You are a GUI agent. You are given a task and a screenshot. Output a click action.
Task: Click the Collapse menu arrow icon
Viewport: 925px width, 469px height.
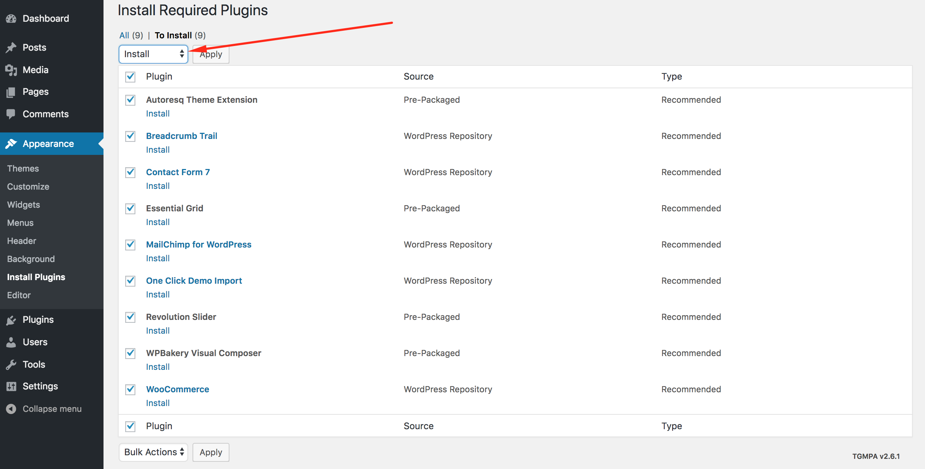pyautogui.click(x=11, y=409)
